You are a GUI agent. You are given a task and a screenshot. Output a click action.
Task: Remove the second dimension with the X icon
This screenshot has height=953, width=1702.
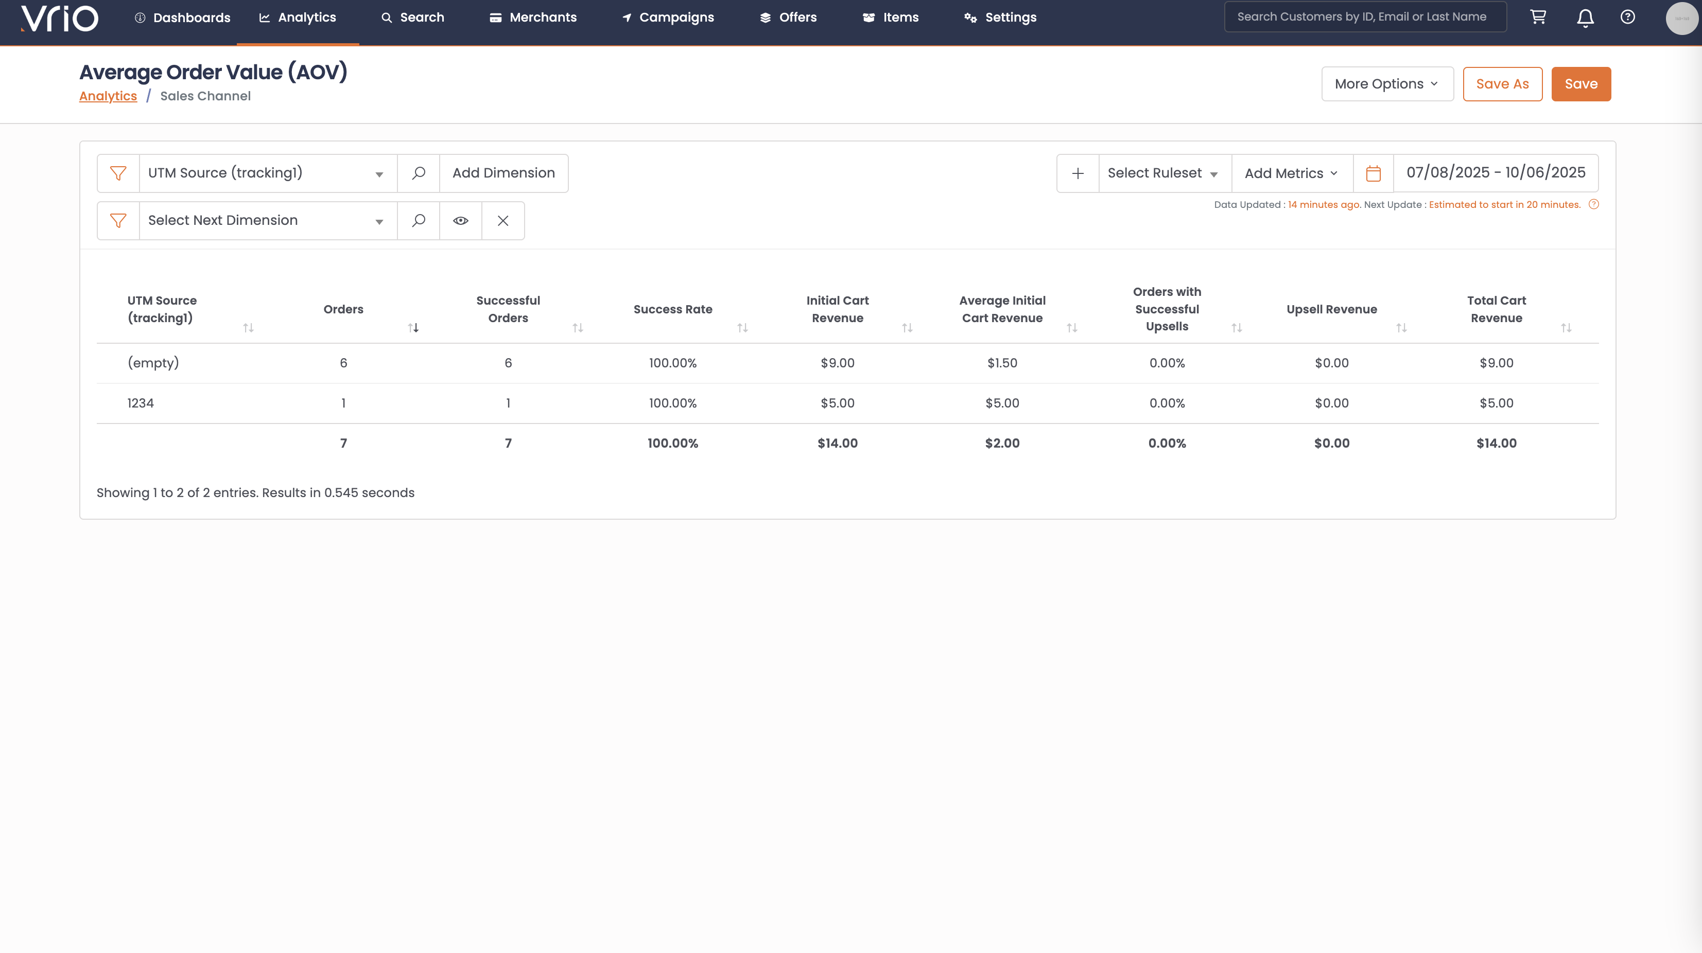coord(503,221)
